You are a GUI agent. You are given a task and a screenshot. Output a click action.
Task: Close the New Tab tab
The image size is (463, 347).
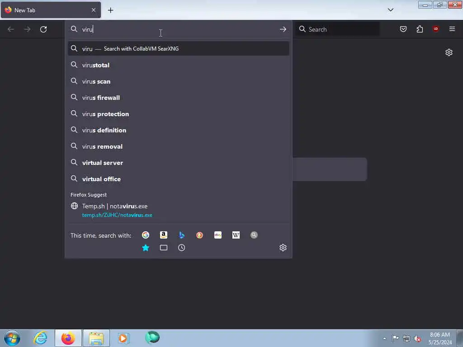coord(94,10)
